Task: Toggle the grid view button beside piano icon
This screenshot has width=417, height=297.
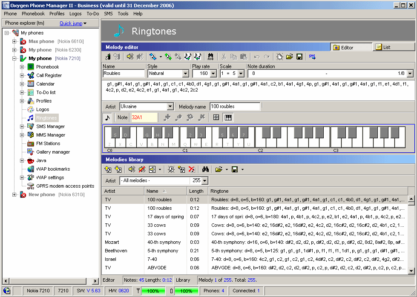Action: pyautogui.click(x=216, y=117)
